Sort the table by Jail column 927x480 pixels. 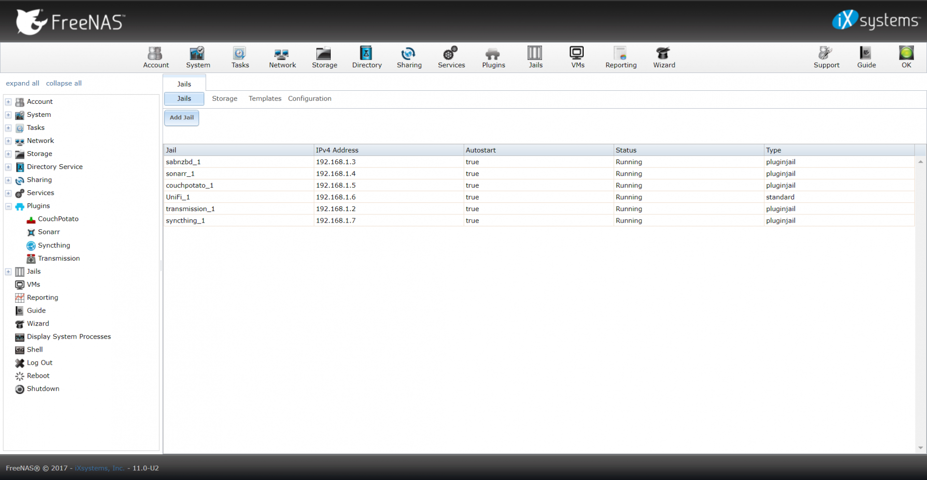pos(239,150)
